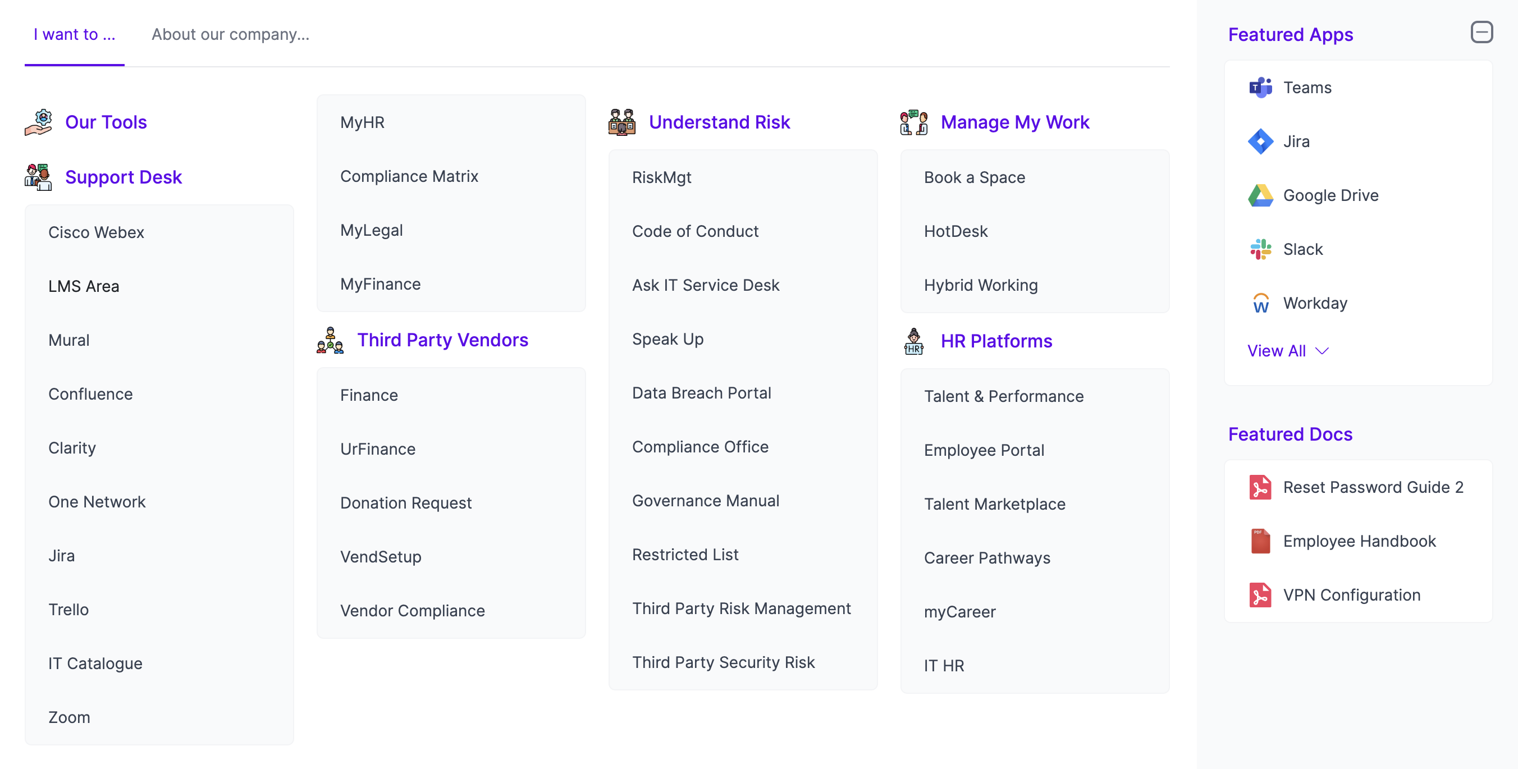
Task: Select Book a Space
Action: point(975,177)
